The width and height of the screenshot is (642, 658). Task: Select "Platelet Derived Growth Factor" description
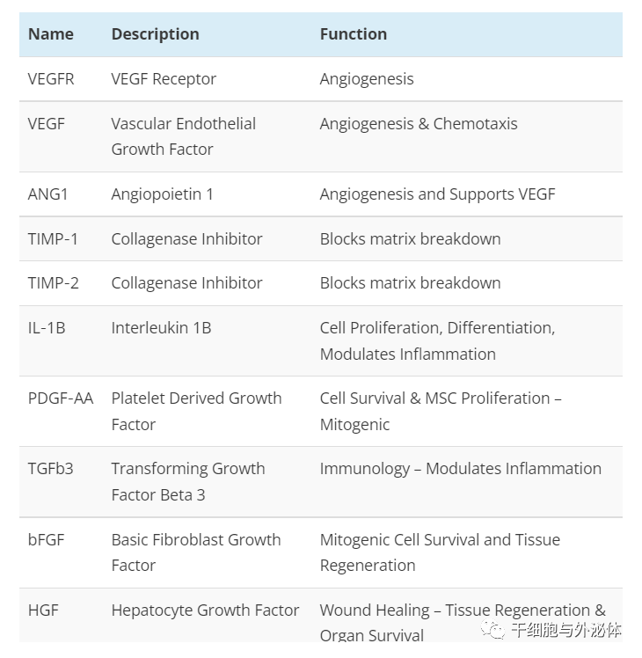(196, 411)
